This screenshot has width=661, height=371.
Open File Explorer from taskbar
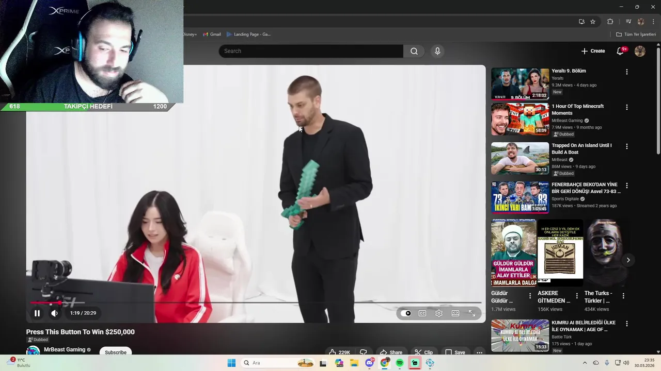(x=354, y=363)
